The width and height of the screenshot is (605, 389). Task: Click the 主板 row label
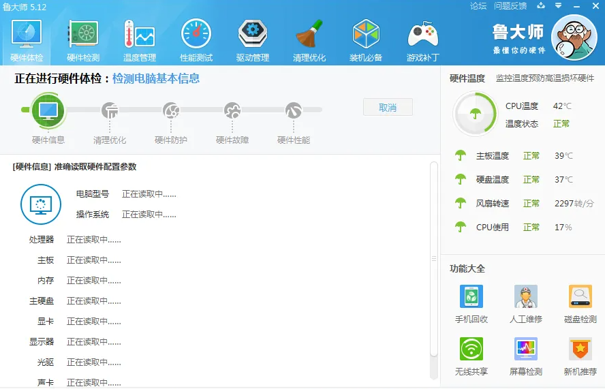[x=46, y=260]
